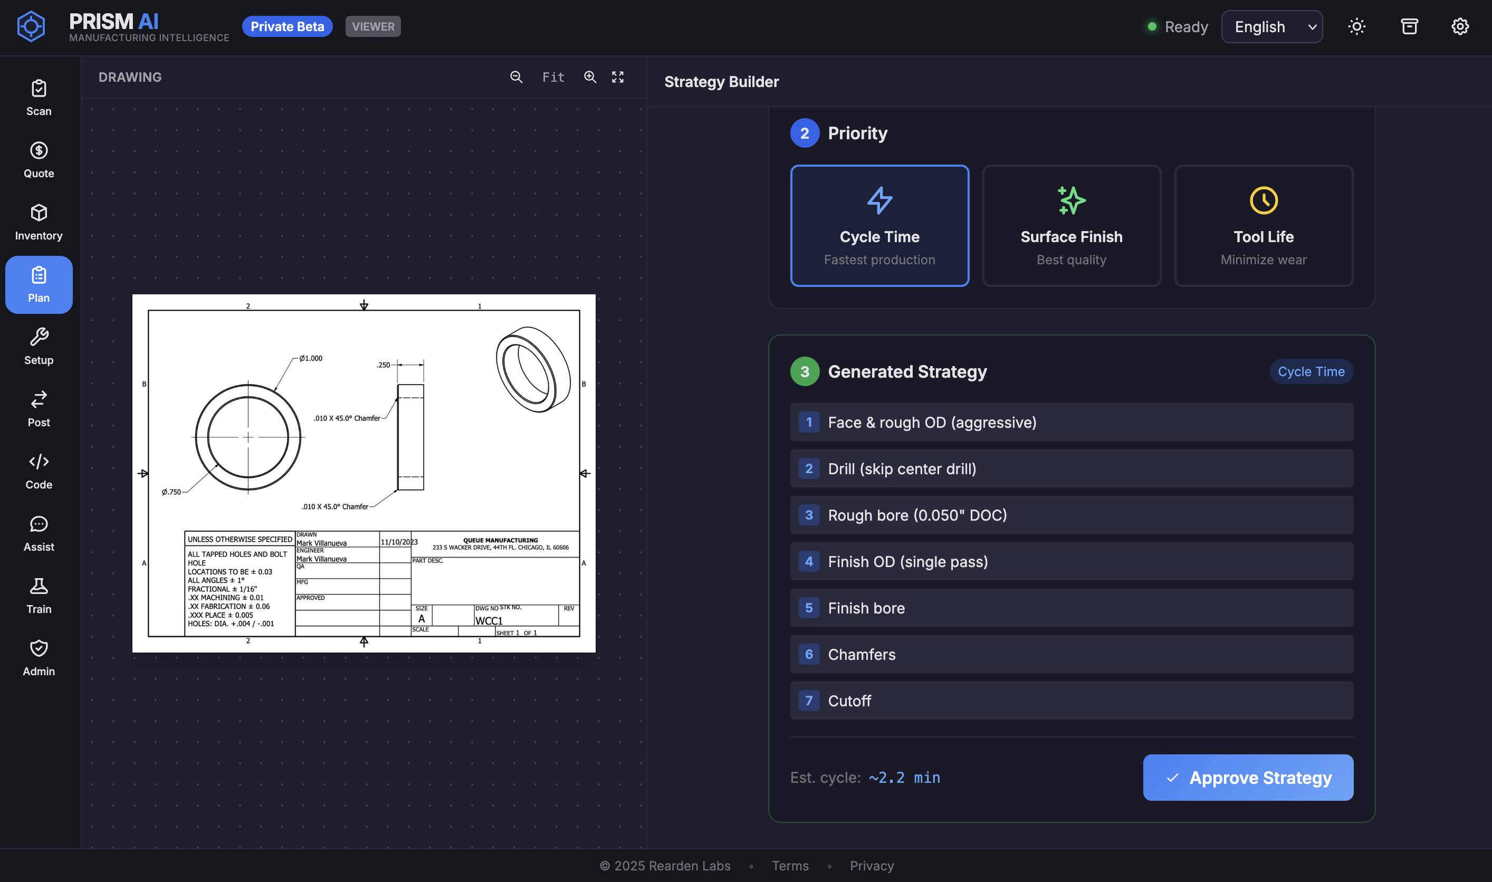The height and width of the screenshot is (882, 1492).
Task: Click the WCC1 drawing thumbnail
Action: point(364,473)
